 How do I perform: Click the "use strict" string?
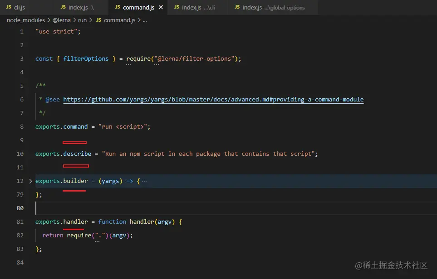click(56, 32)
